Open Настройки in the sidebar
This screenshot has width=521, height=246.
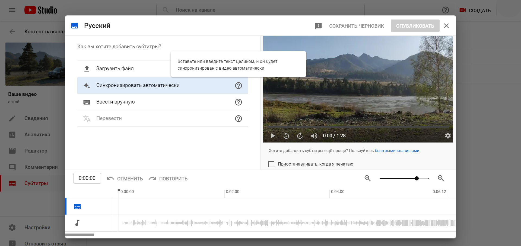[x=33, y=228]
